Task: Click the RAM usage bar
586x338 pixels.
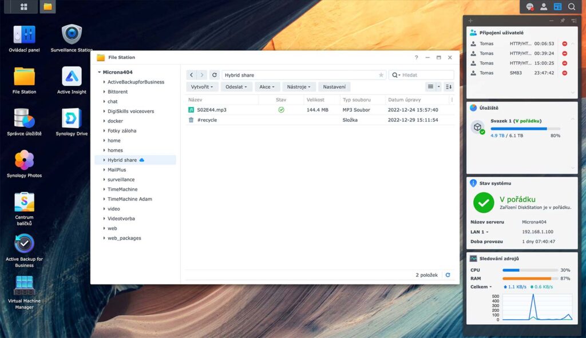Action: click(530, 279)
